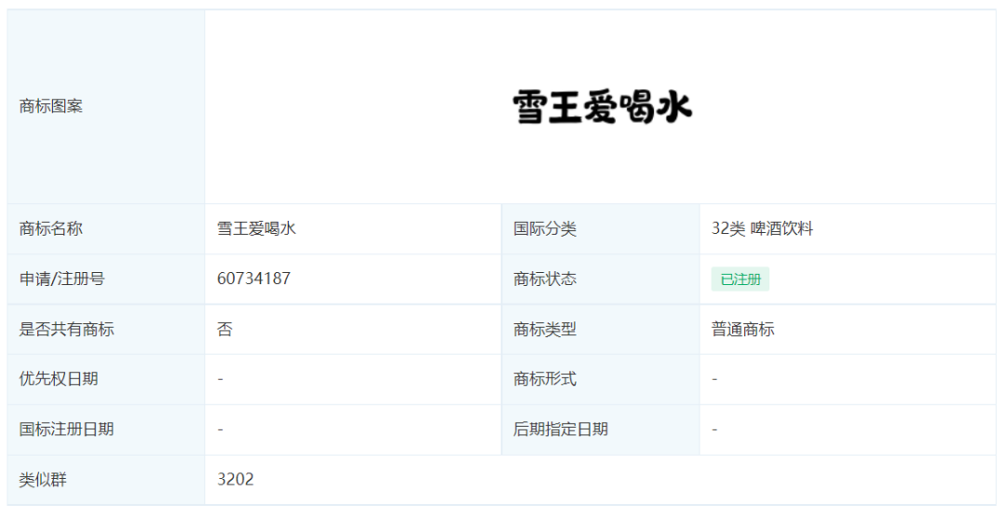Select the 类似群 label

(x=43, y=480)
